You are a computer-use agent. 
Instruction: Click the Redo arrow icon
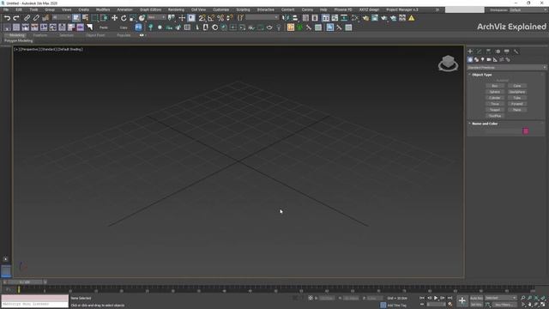click(16, 18)
